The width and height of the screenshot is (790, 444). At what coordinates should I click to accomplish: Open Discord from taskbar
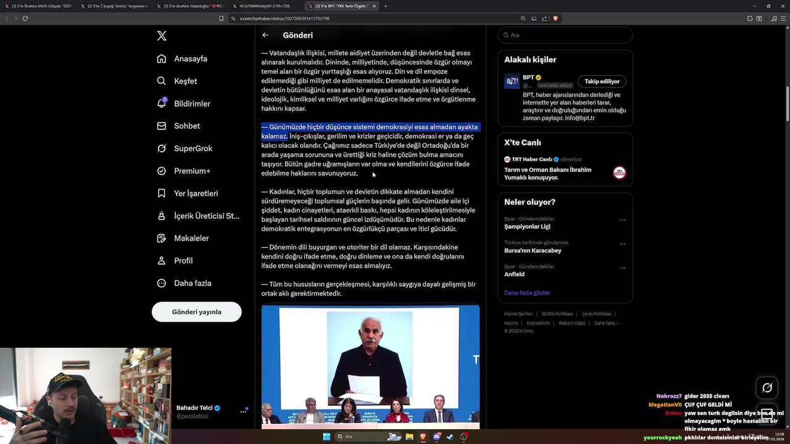tap(436, 437)
